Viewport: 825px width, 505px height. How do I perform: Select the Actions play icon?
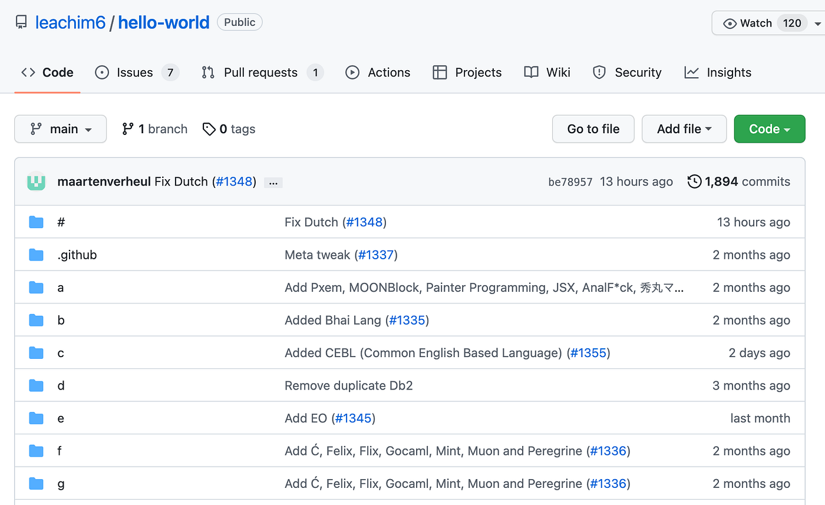352,72
